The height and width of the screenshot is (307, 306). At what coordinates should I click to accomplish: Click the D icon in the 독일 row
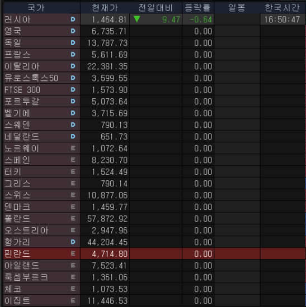[x=73, y=42]
